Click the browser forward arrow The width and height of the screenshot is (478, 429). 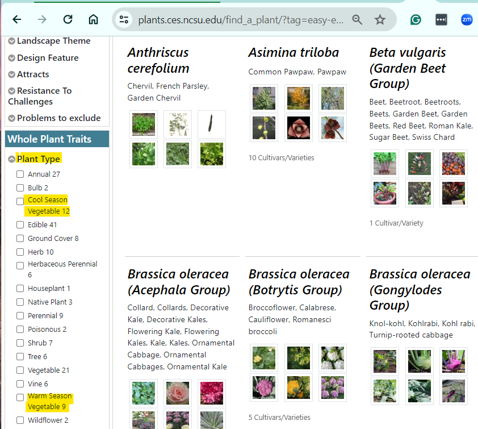coord(42,19)
